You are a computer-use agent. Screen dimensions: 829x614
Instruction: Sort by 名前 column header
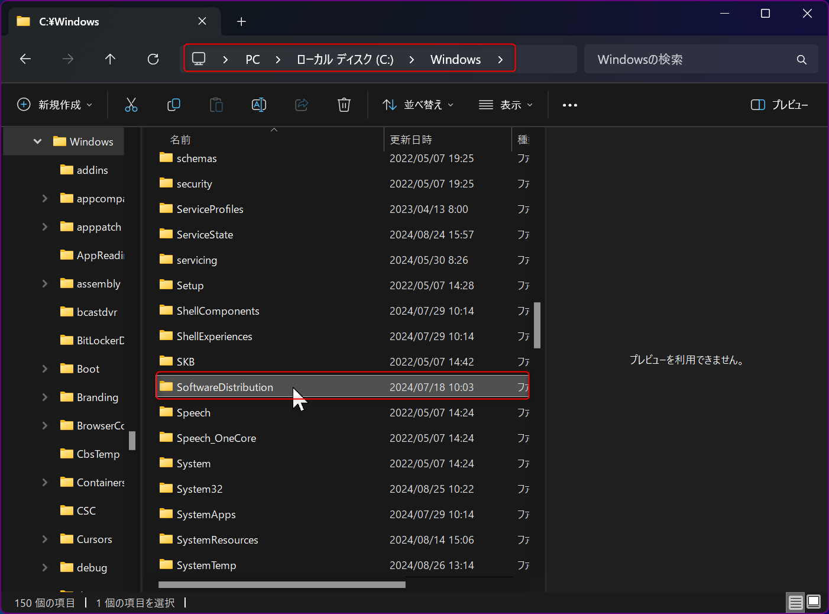[180, 140]
